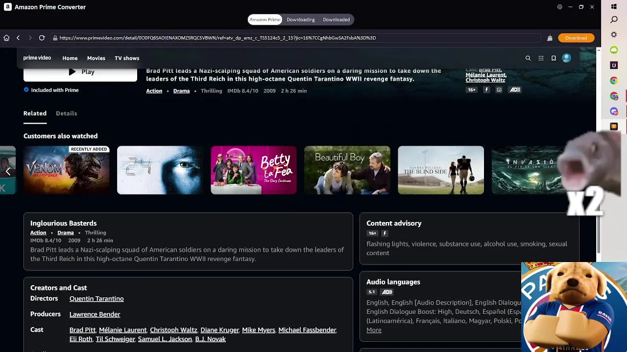Open the watchlist bookmark icon
The image size is (627, 352).
[x=554, y=58]
